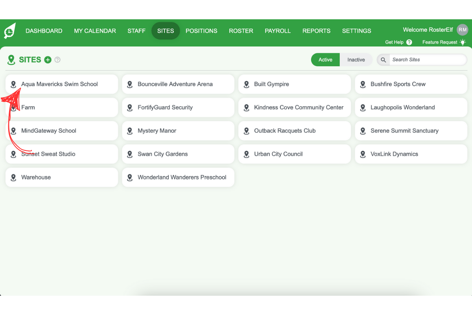Screen dimensions: 472x315
Task: Open the PAYROLL menu item
Action: 278,31
